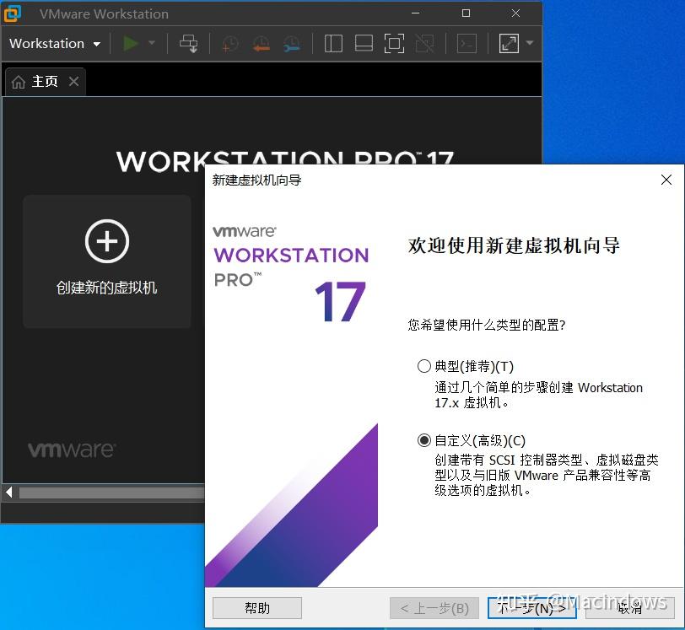Enter full screen mode icon

pos(394,44)
